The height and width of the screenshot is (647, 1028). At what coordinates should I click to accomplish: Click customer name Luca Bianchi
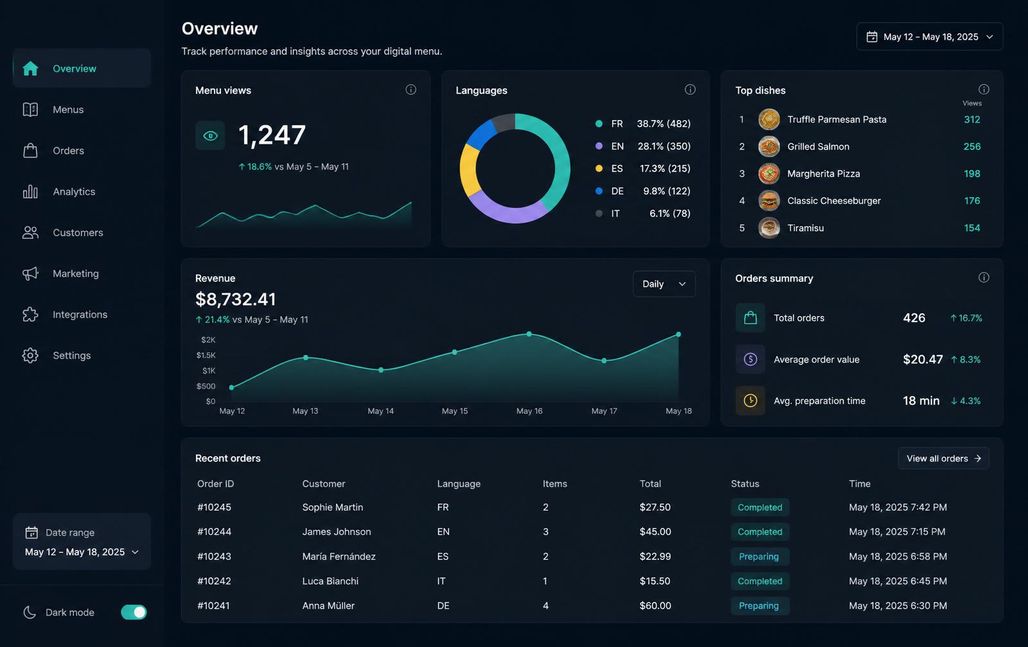point(330,581)
